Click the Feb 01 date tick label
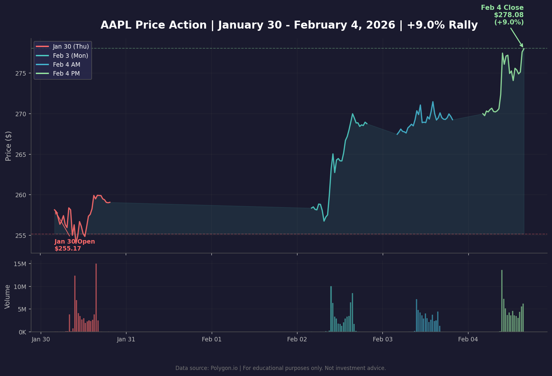The height and width of the screenshot is (376, 552). coord(212,339)
